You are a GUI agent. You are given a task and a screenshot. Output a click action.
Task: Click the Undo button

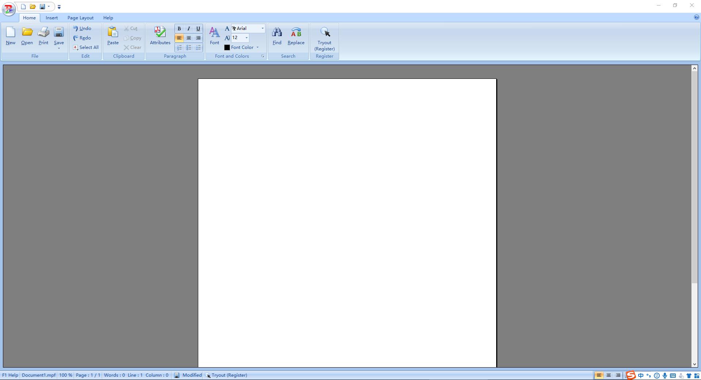click(82, 28)
